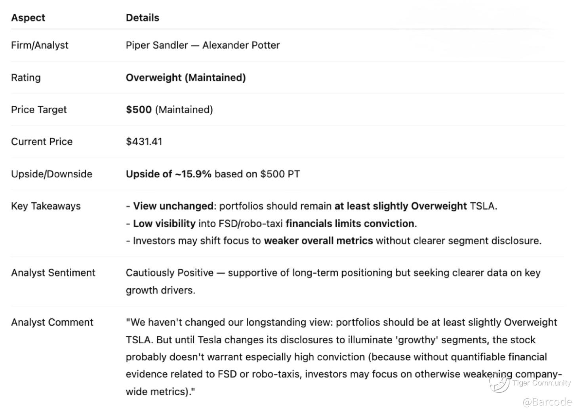Image resolution: width=583 pixels, height=415 pixels.
Task: Select the Current Price row label
Action: pos(42,142)
